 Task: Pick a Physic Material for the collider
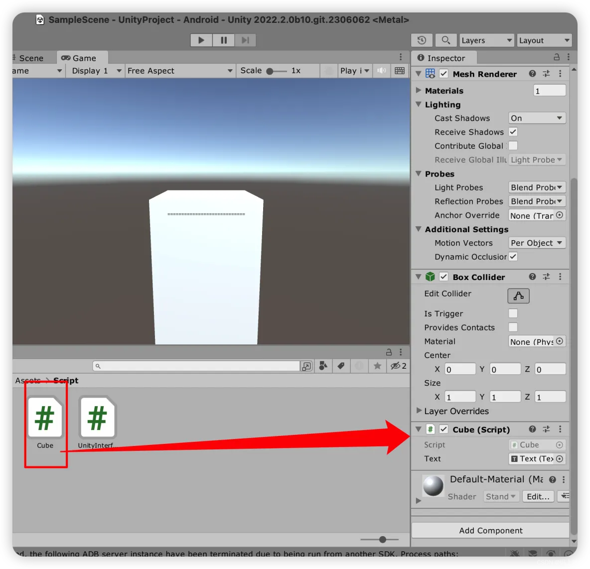pyautogui.click(x=560, y=341)
